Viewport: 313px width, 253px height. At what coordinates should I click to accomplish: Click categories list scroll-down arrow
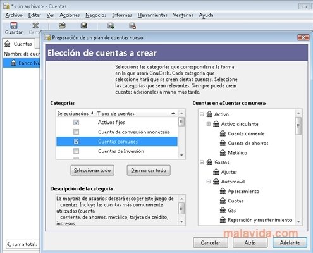[181, 155]
